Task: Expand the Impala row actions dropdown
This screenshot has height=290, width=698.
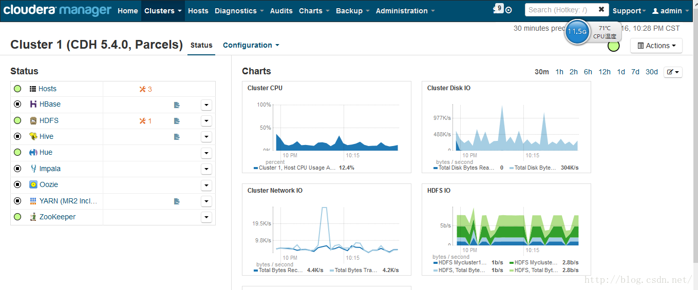Action: pos(206,169)
